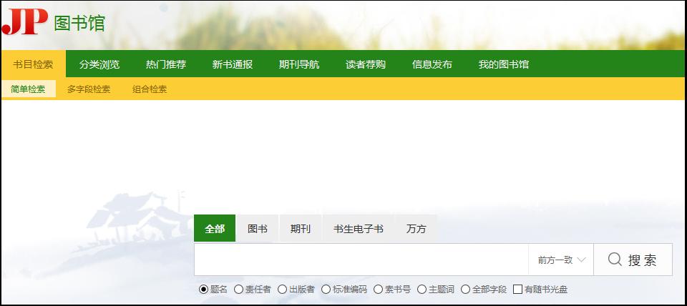Go to 我的图书馆 menu item
Viewport: 687px width, 306px height.
[504, 64]
